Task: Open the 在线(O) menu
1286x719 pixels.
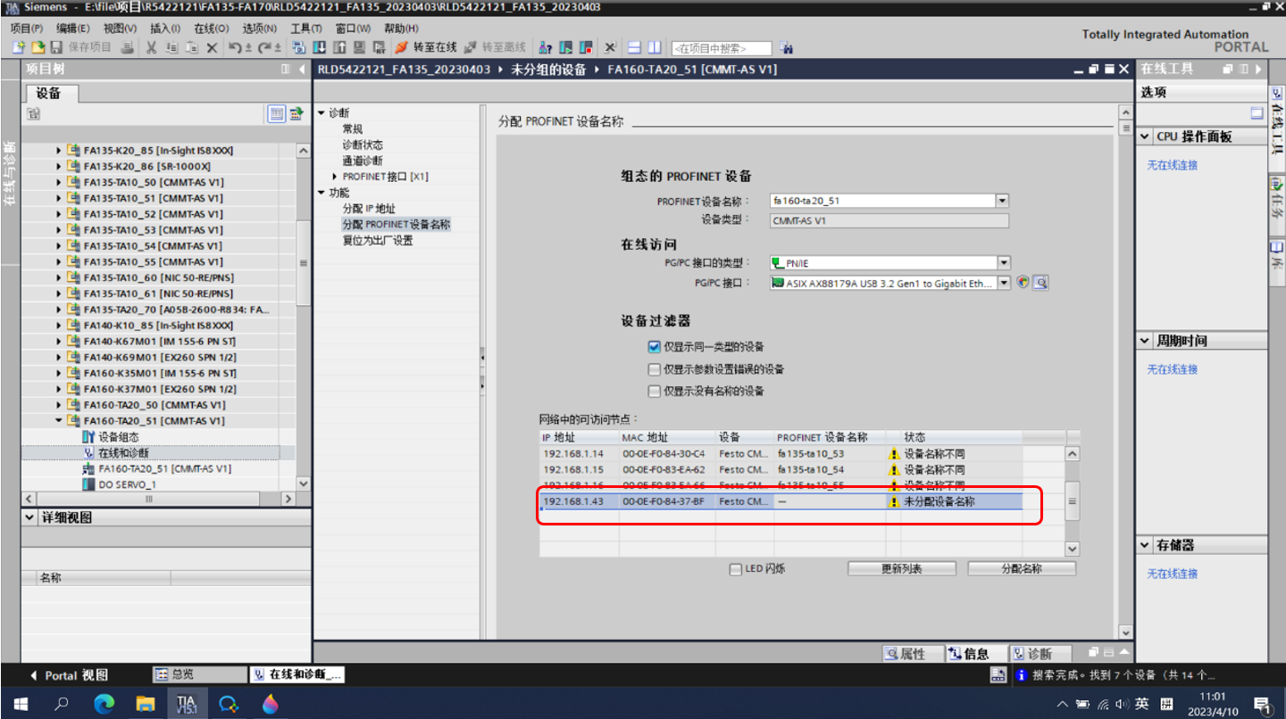Action: [211, 29]
